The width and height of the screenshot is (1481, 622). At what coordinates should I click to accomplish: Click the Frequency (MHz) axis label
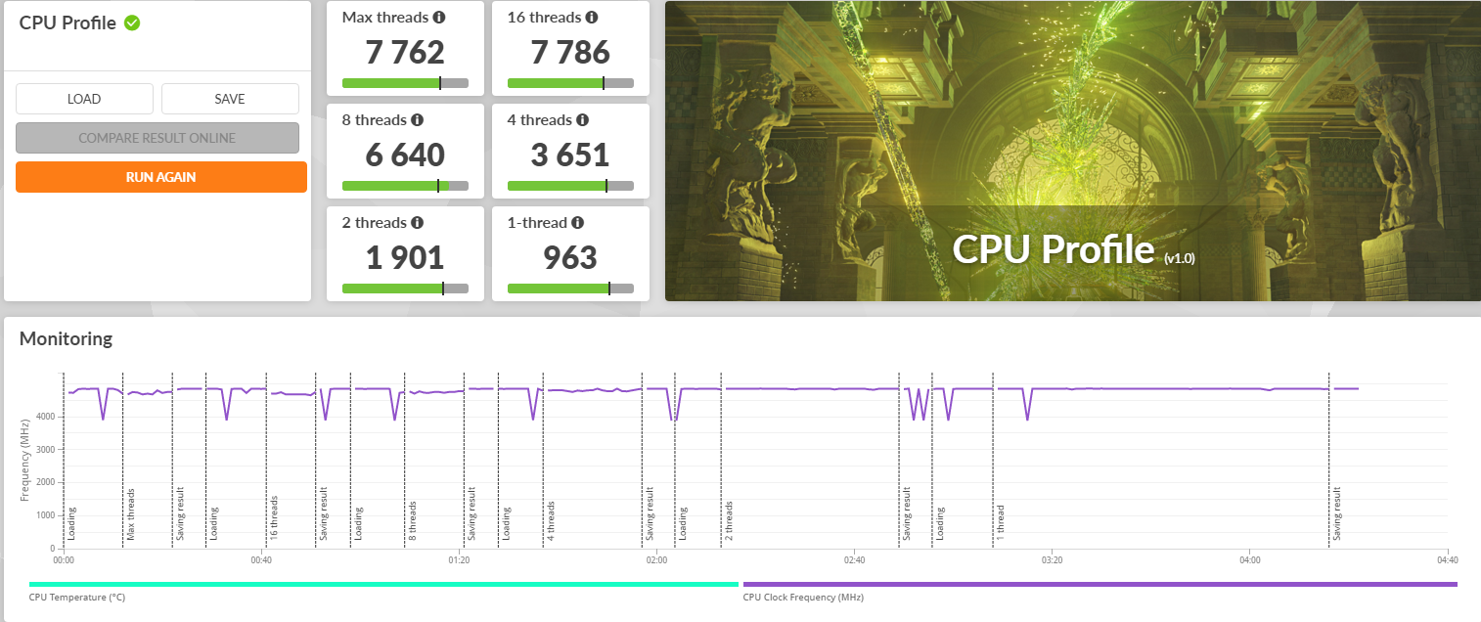coord(23,459)
